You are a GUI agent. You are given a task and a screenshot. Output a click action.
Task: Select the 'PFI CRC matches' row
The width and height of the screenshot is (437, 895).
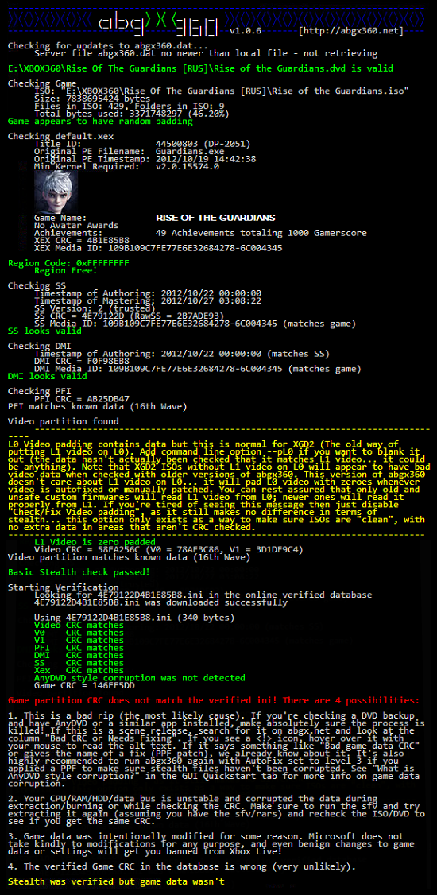coord(79,647)
